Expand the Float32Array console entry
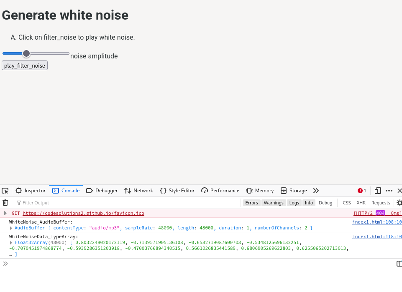 point(10,242)
